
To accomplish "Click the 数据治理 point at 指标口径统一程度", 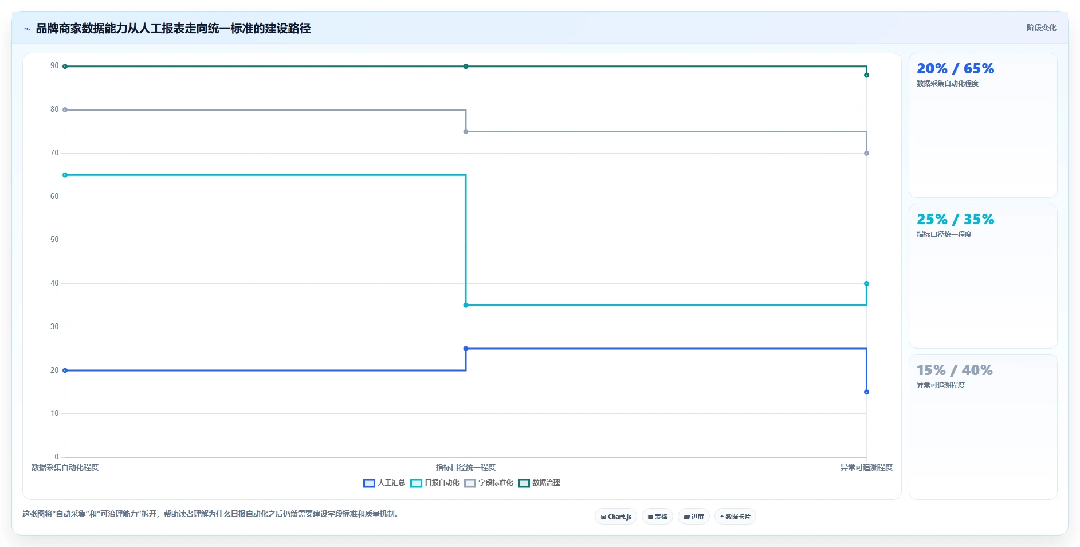I will [466, 67].
